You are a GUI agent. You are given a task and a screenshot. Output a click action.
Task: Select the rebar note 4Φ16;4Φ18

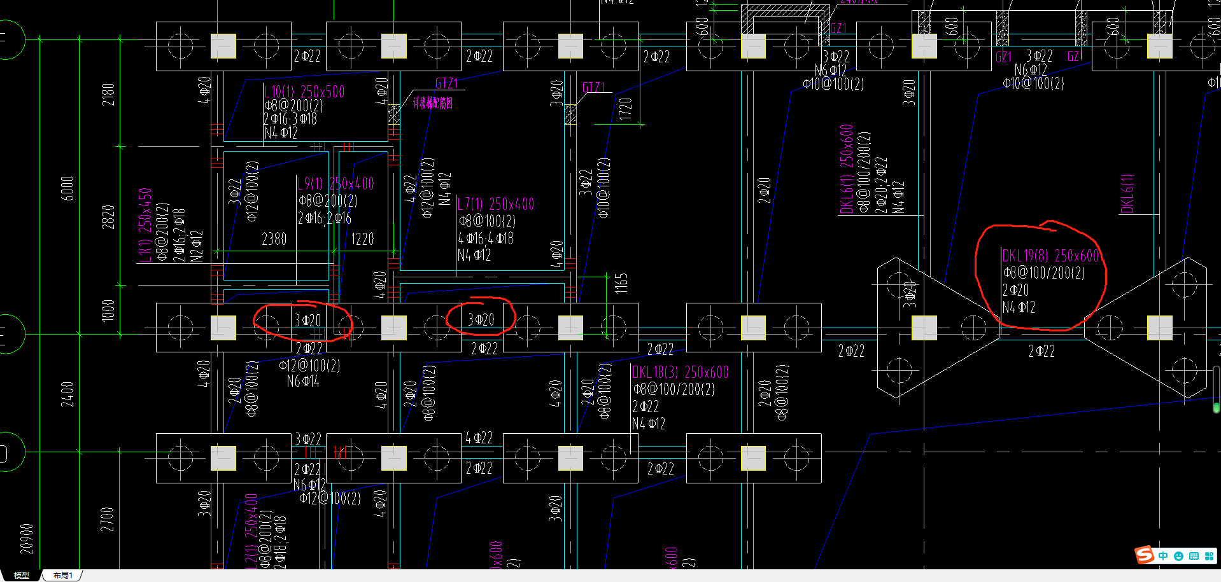(486, 239)
